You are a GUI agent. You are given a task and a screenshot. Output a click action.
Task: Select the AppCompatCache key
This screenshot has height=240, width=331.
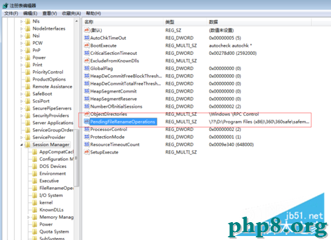point(56,152)
